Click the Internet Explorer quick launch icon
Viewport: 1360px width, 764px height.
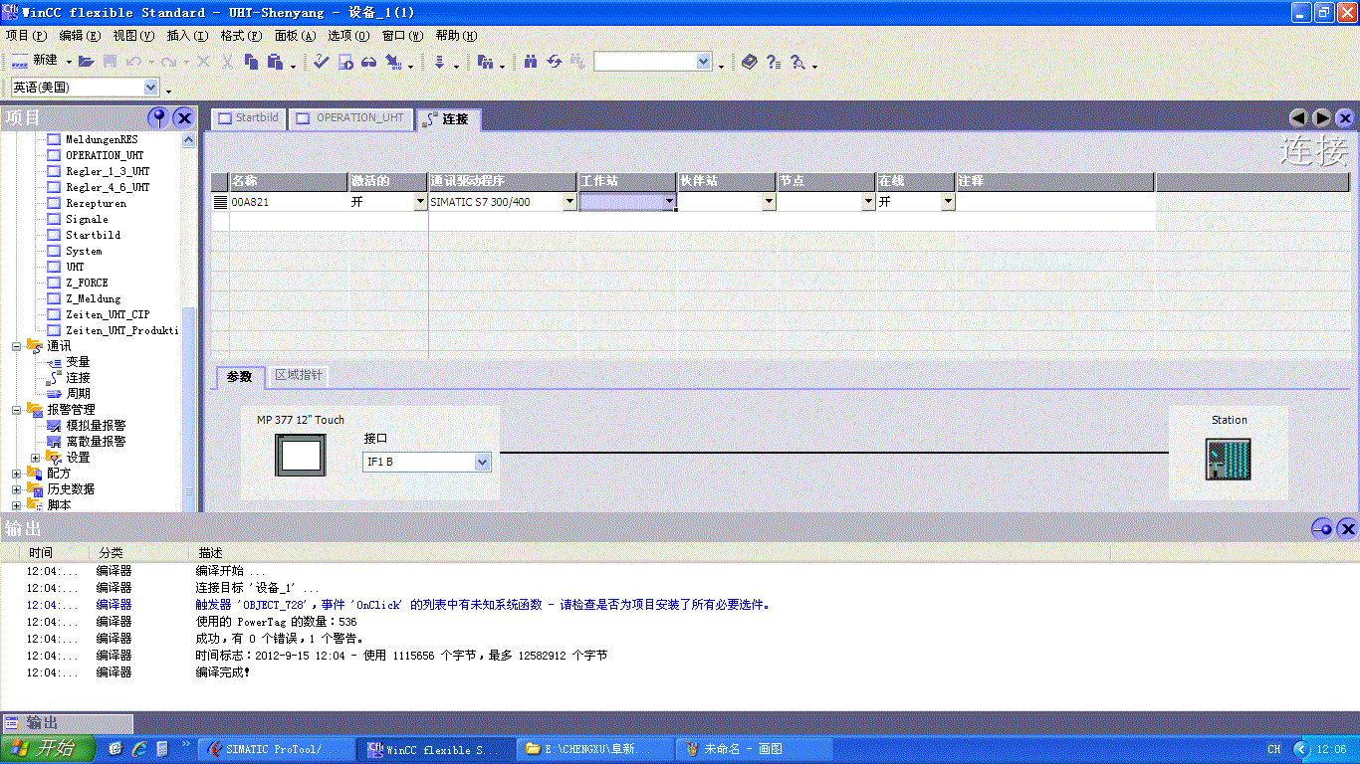click(139, 748)
